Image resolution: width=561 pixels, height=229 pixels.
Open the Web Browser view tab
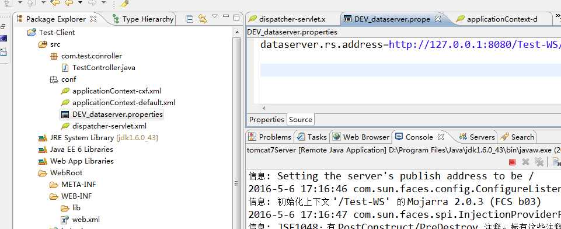coord(361,137)
